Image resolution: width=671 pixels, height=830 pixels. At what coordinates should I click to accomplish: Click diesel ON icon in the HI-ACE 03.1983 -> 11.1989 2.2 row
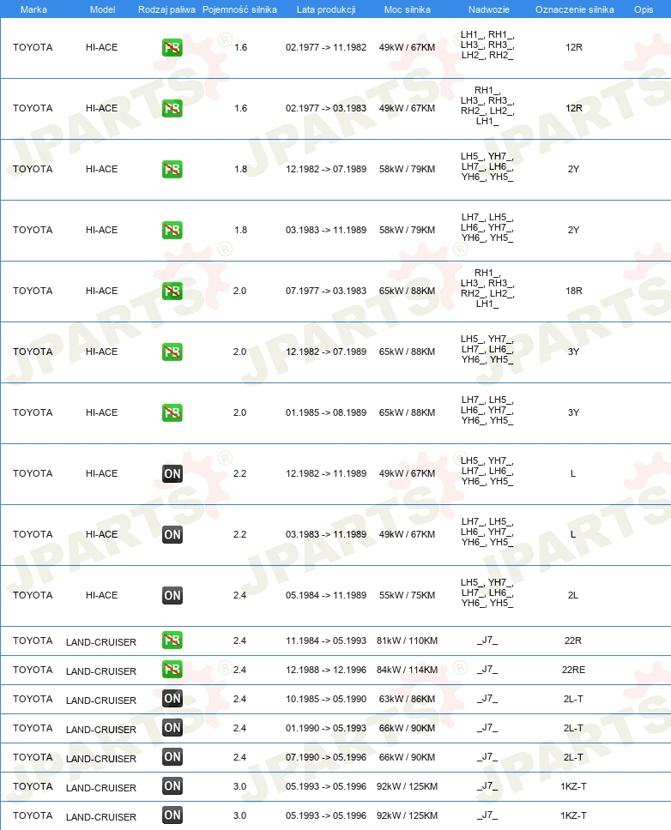click(x=172, y=535)
